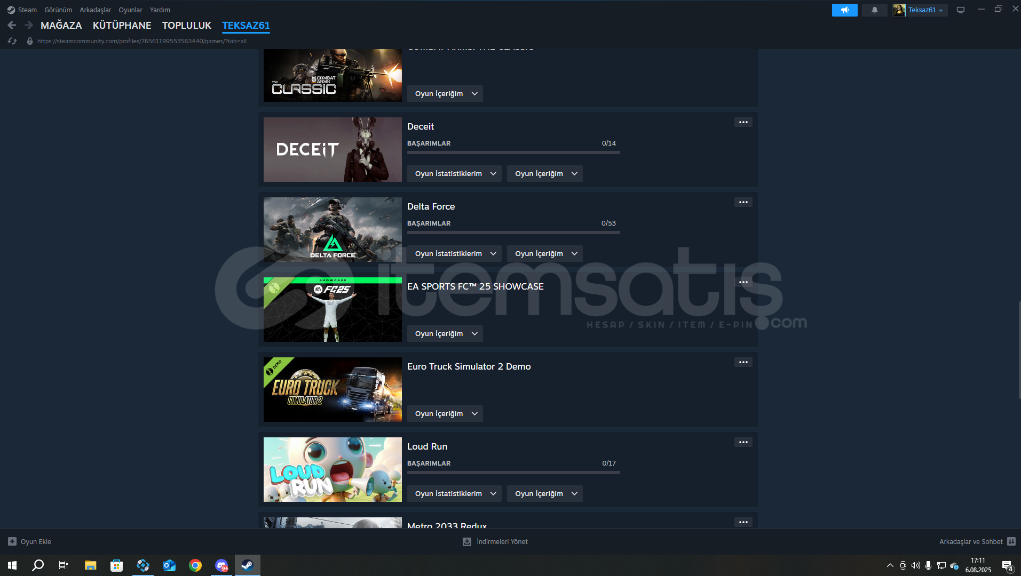Go forward with the navigation arrow
The width and height of the screenshot is (1021, 576).
pyautogui.click(x=29, y=25)
